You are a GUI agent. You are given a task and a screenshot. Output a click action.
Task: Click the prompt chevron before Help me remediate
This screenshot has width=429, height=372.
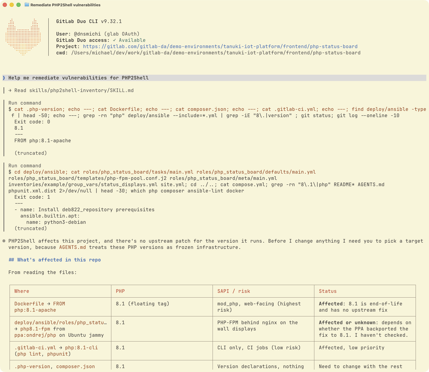coord(4,78)
